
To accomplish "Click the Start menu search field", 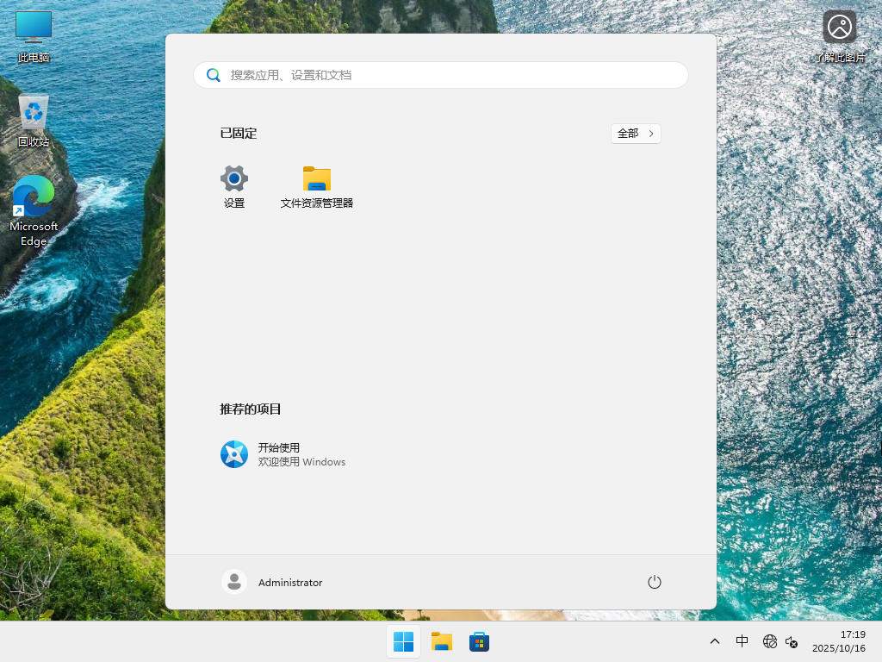I will (x=441, y=75).
